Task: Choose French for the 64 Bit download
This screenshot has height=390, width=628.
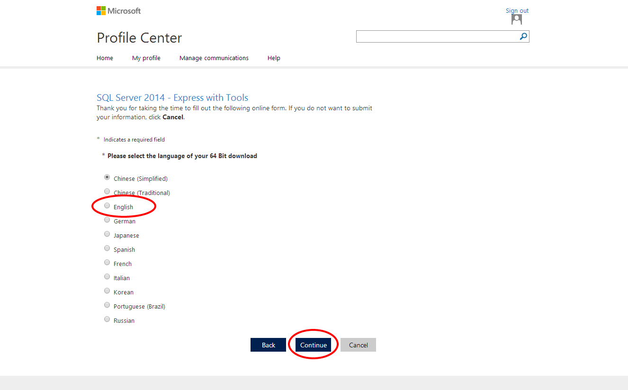Action: 107,262
